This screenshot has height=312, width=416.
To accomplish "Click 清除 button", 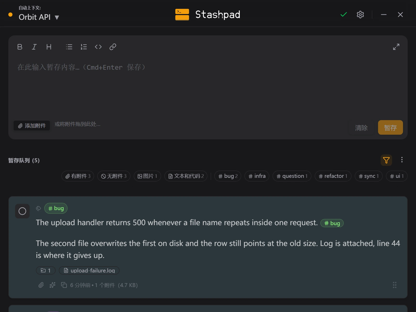I will click(361, 128).
